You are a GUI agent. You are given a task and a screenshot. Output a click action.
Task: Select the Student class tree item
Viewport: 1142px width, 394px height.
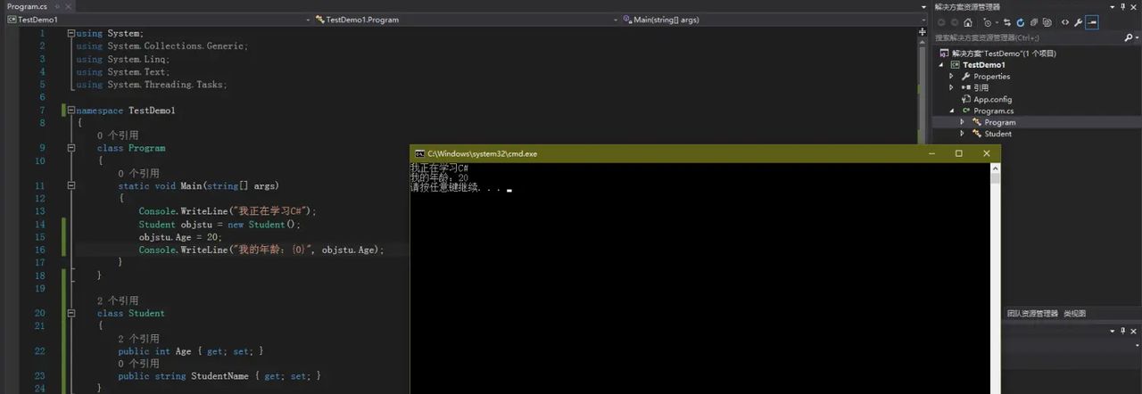(x=997, y=134)
